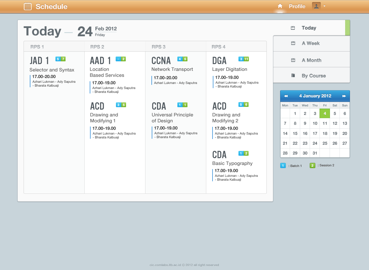The width and height of the screenshot is (369, 270).
Task: Click the blue Batch 1 legend badge
Action: tap(283, 166)
